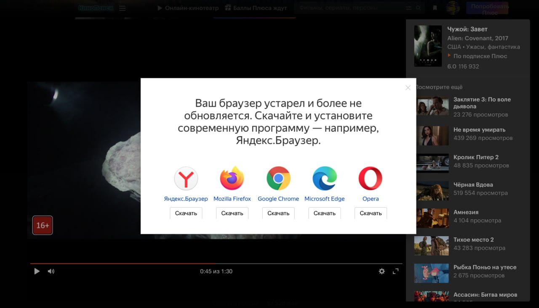
Task: Open Рыбка Поньо на утесе thumbnail
Action: pos(432,273)
